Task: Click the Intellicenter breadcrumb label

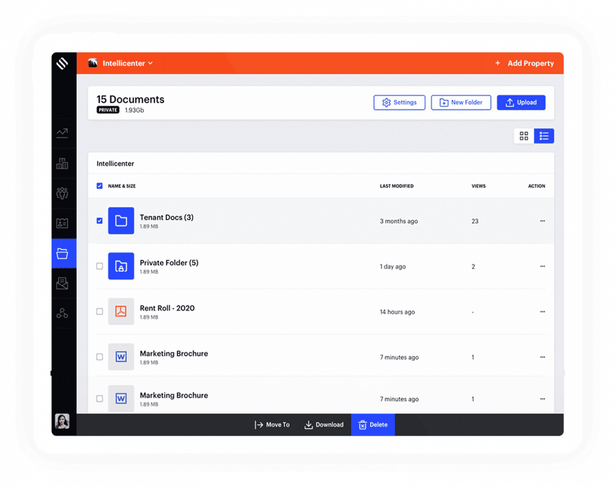Action: [x=115, y=164]
